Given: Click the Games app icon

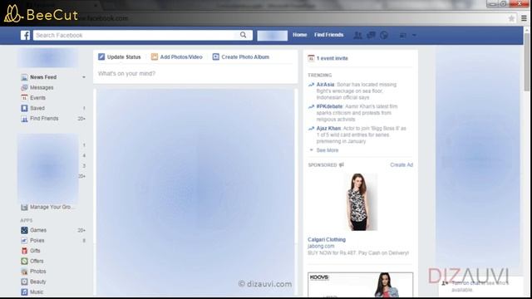Looking at the screenshot, I should 24,230.
